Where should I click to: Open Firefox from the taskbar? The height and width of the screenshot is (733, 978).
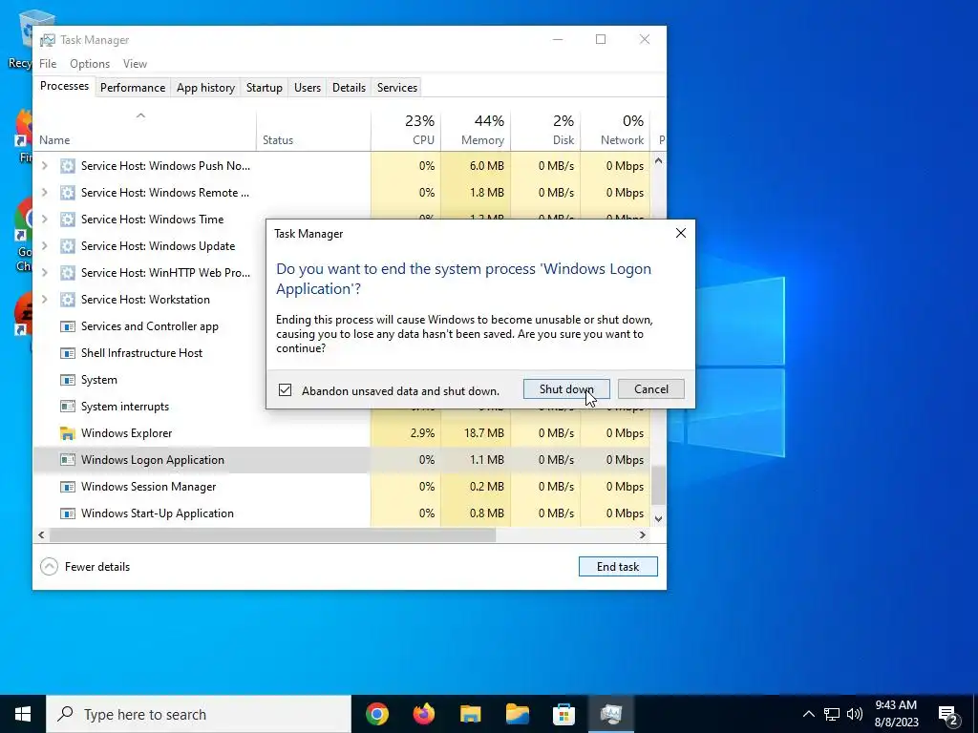tap(423, 714)
